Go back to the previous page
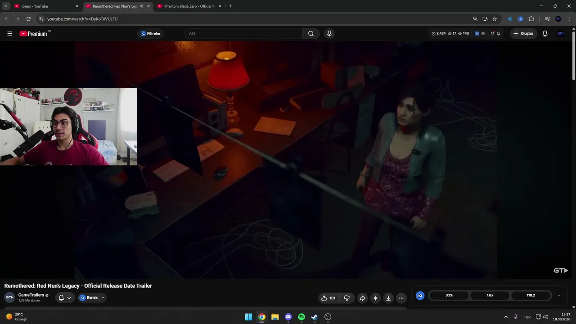The height and width of the screenshot is (324, 576). click(x=7, y=19)
